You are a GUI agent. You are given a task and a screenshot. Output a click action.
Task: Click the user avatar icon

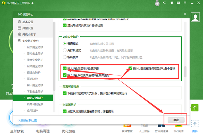coord(195,17)
